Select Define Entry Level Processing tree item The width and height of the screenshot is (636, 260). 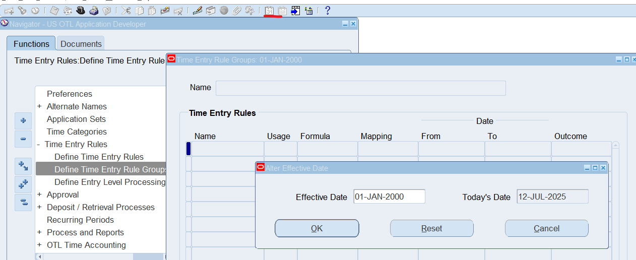pyautogui.click(x=110, y=182)
